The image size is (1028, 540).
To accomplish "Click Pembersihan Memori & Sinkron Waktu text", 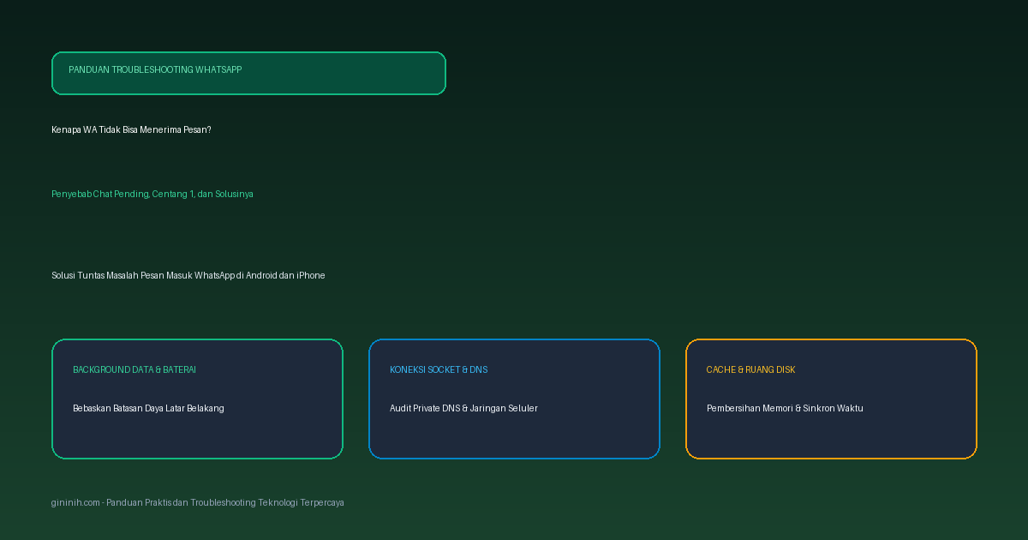I will click(785, 408).
